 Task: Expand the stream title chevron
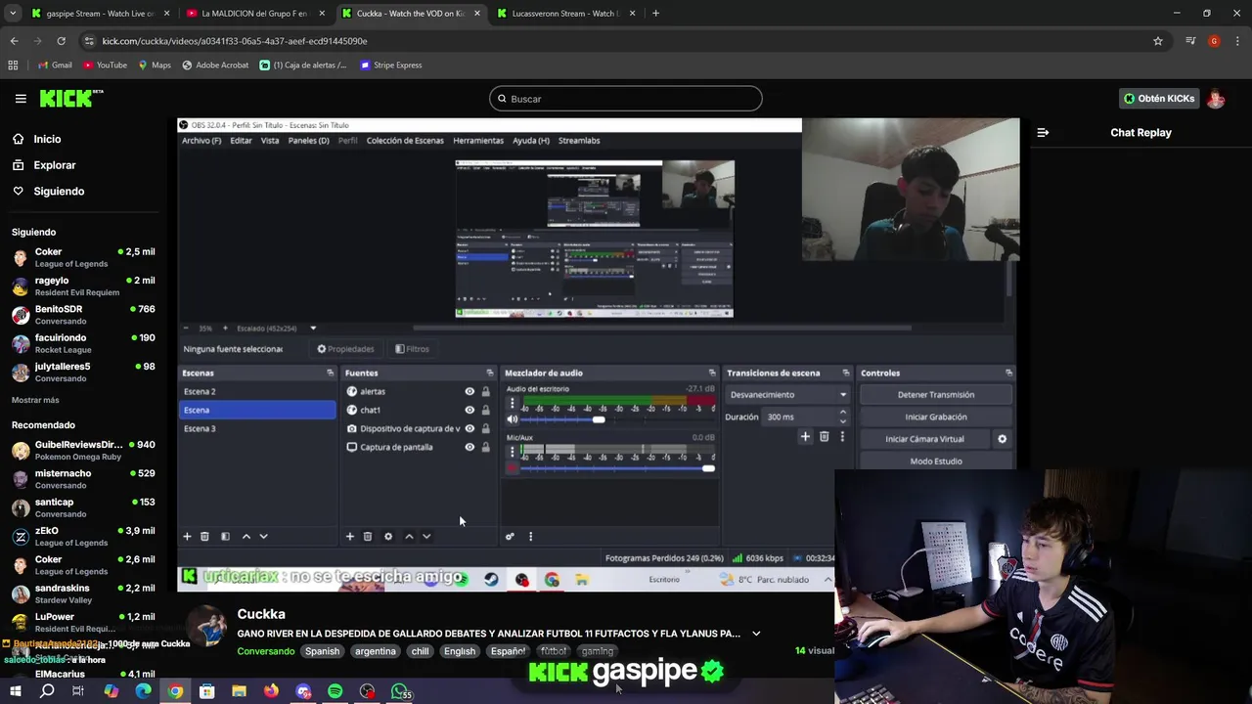click(x=756, y=634)
